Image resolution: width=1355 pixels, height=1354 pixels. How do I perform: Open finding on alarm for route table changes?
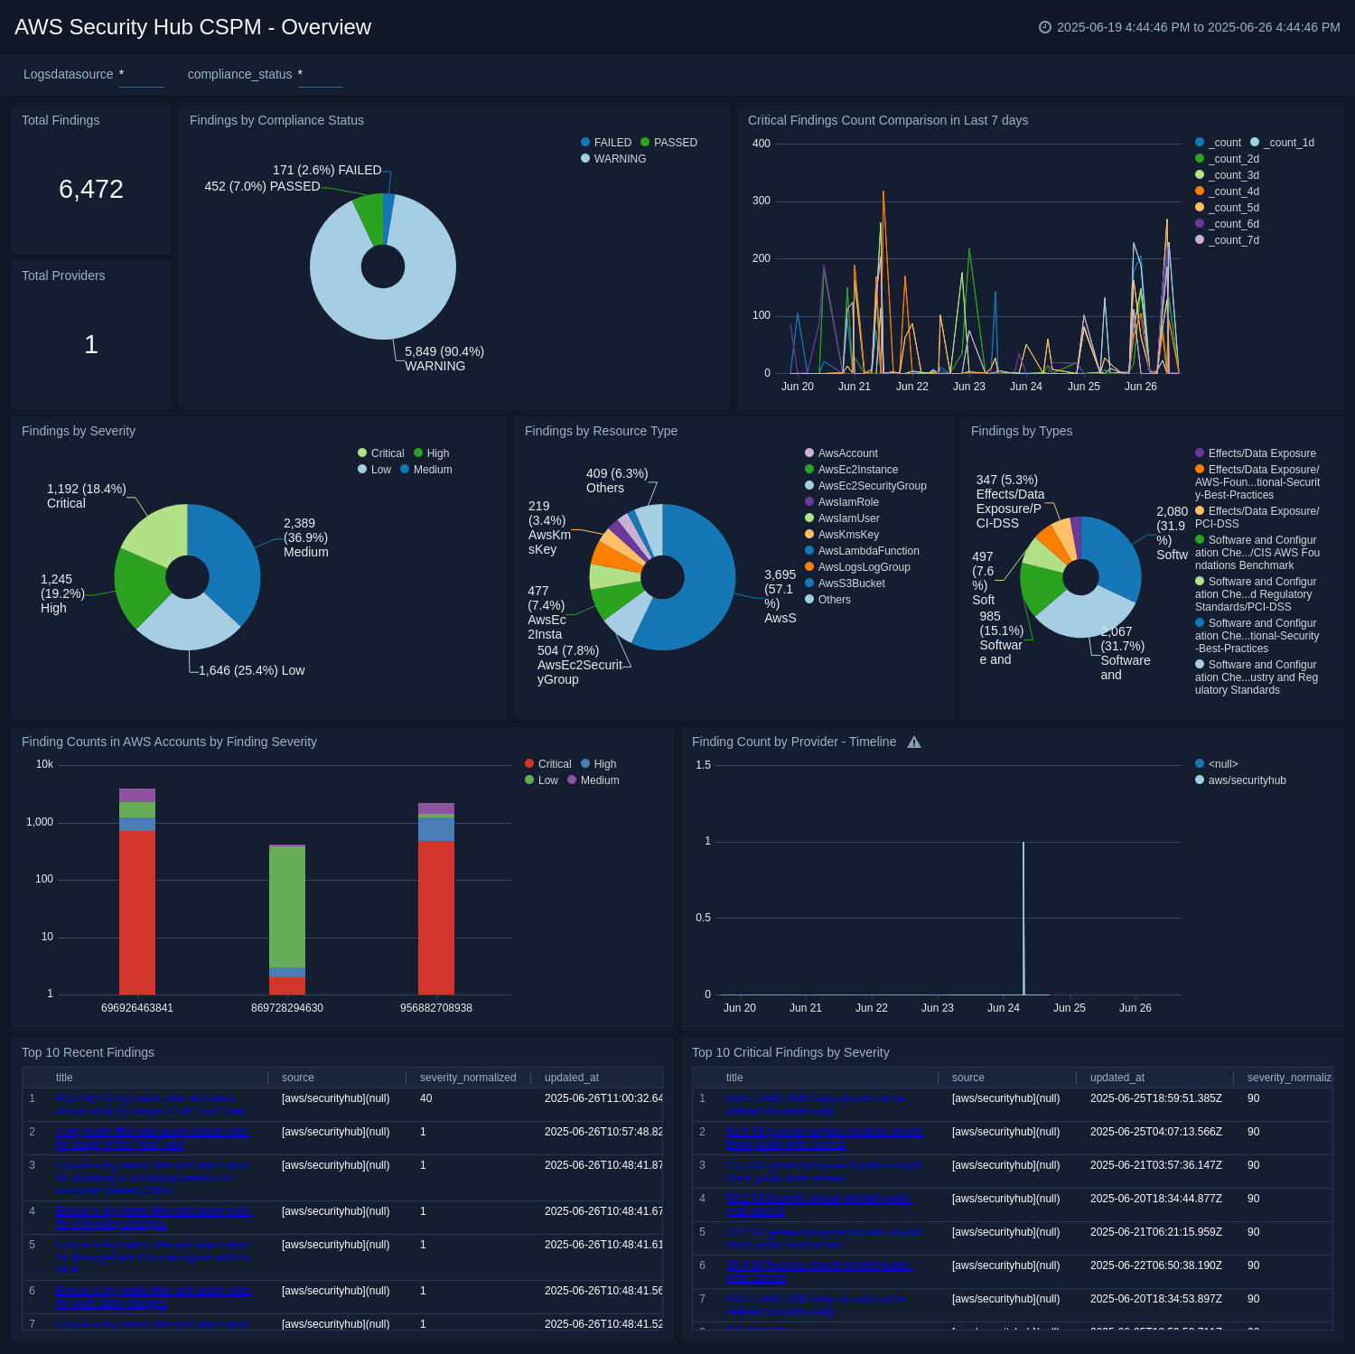click(x=153, y=1297)
